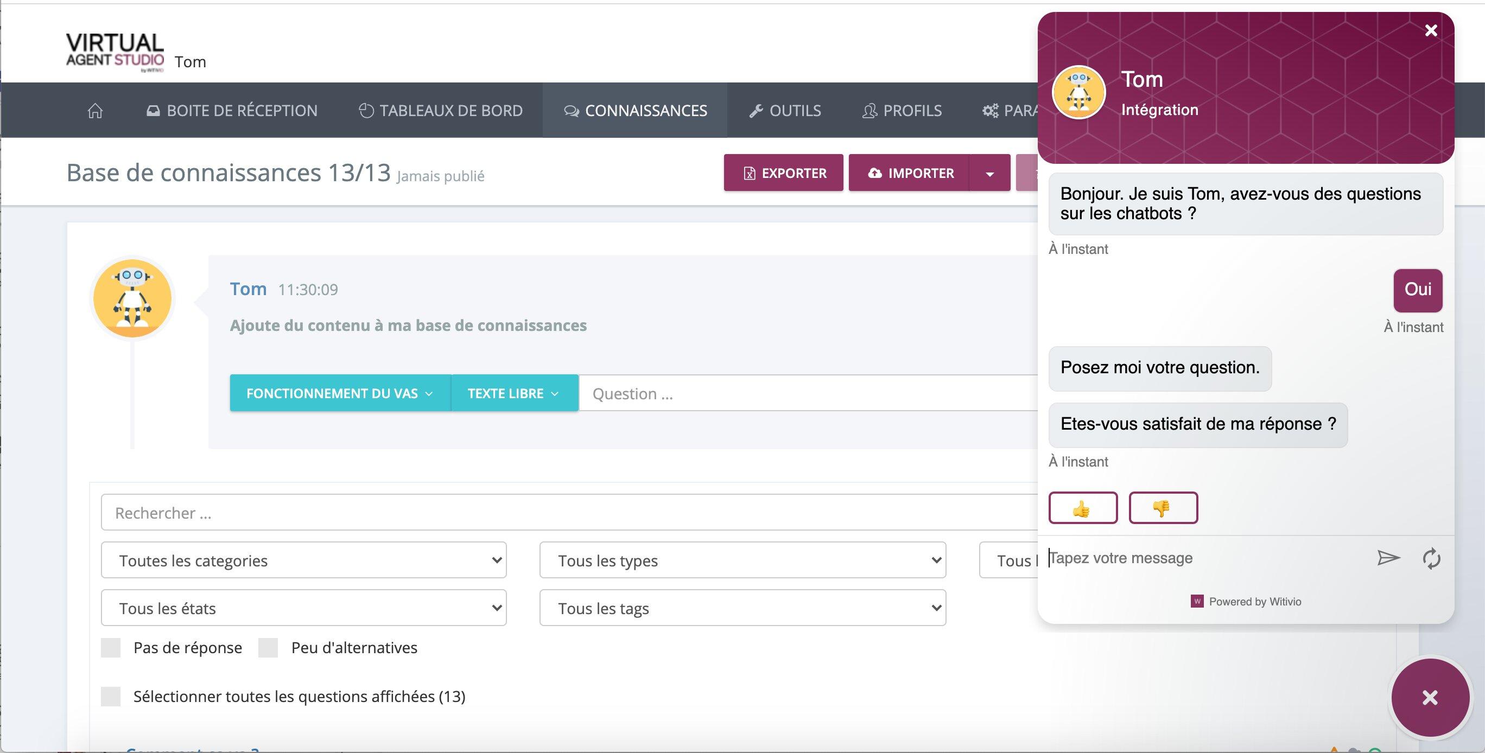Check the Pas de réponse checkbox
1485x753 pixels.
[x=111, y=648]
